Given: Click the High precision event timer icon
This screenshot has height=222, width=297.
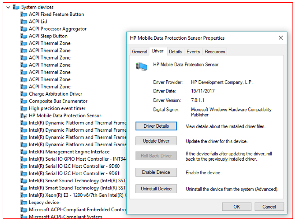Looking at the screenshot, I should point(23,108).
